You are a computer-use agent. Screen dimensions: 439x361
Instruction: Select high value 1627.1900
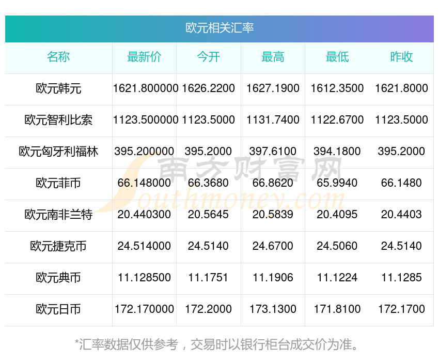pyautogui.click(x=273, y=88)
